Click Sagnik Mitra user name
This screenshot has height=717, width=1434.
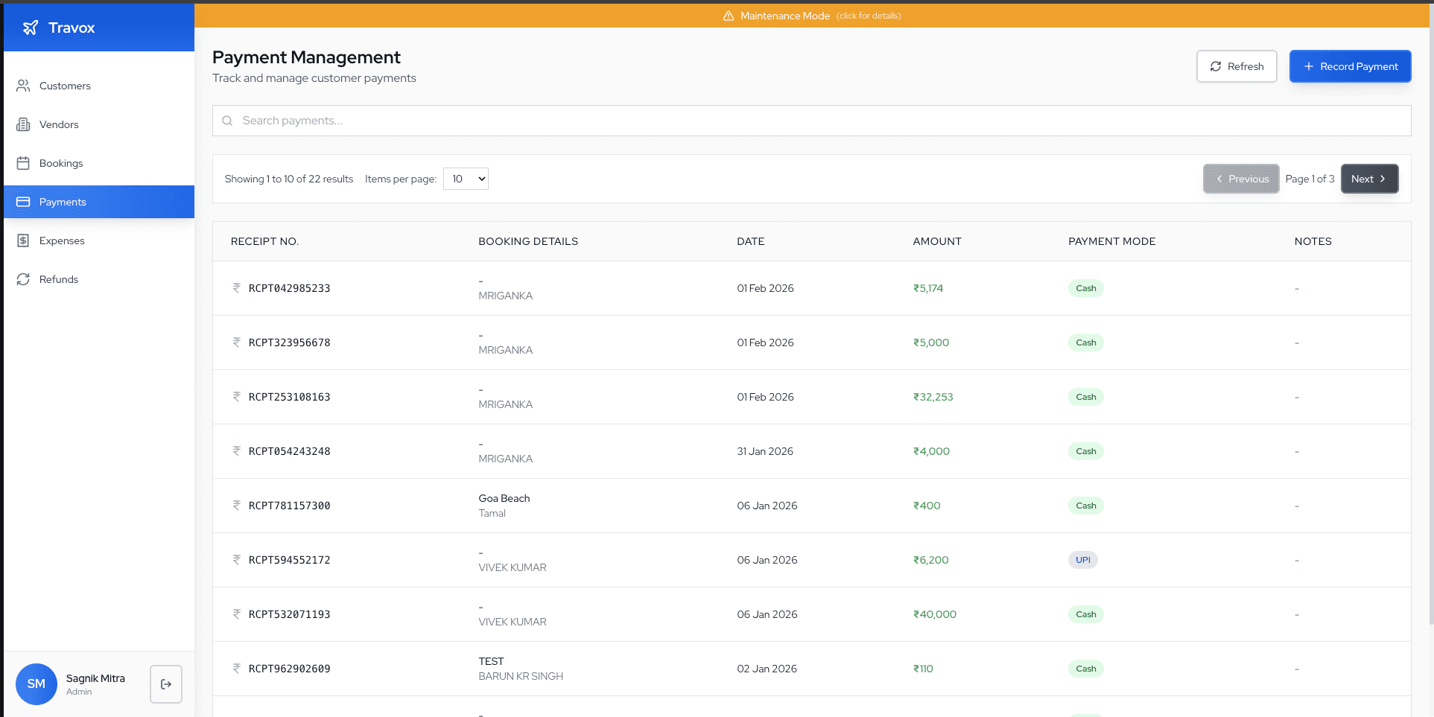pyautogui.click(x=95, y=678)
